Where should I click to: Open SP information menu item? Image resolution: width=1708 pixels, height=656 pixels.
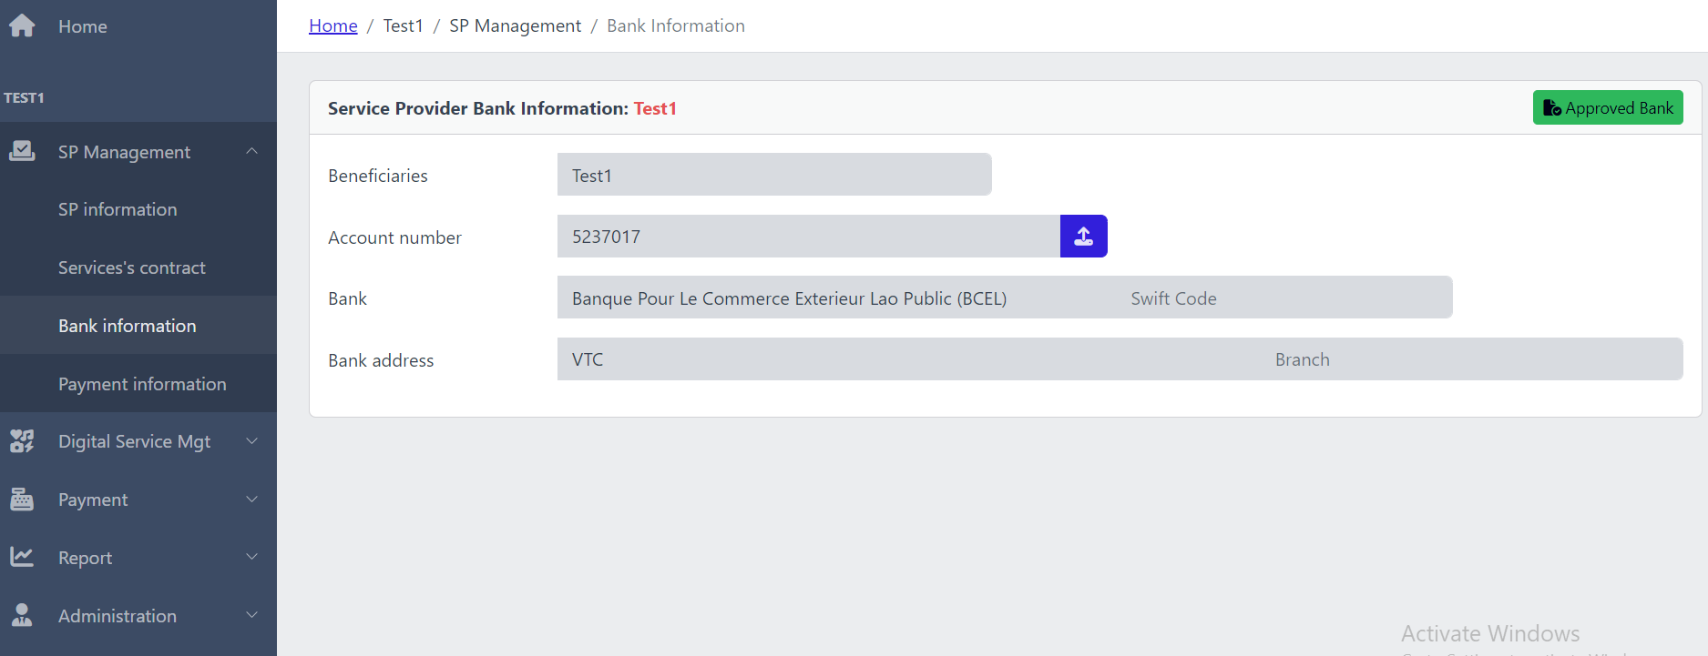[x=118, y=209]
